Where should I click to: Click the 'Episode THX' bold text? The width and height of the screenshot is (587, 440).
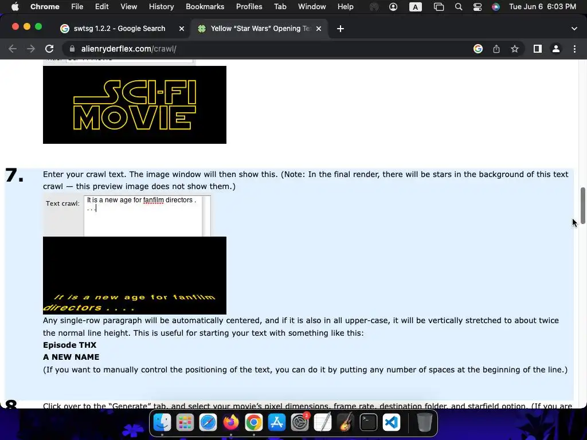pos(69,345)
